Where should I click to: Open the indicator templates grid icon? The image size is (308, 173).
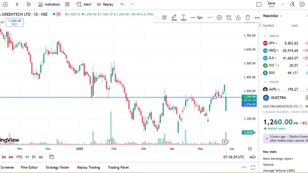67,4
